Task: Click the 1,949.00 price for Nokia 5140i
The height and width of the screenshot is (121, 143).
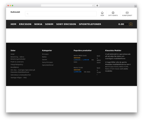Action: tap(78, 72)
